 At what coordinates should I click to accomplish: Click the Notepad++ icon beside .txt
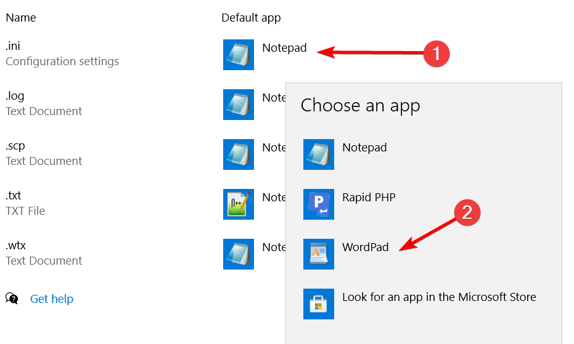[239, 204]
